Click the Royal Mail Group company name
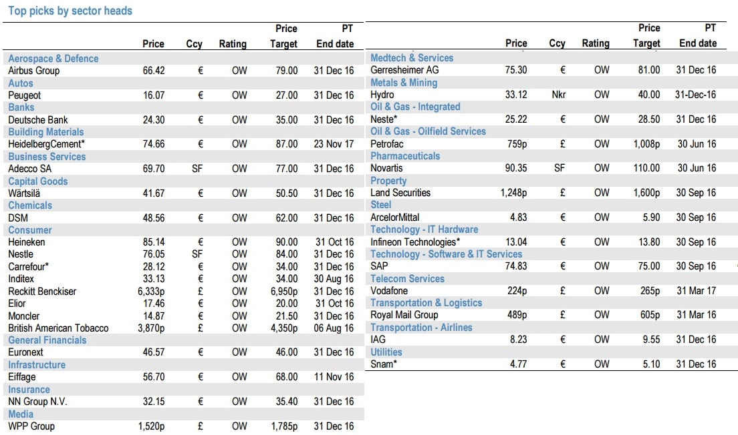This screenshot has height=435, width=738. click(x=404, y=315)
